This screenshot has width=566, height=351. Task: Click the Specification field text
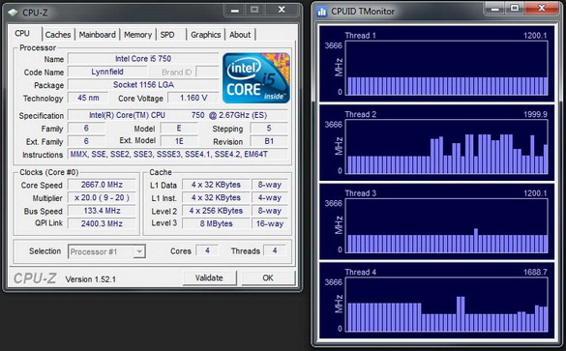[x=178, y=115]
